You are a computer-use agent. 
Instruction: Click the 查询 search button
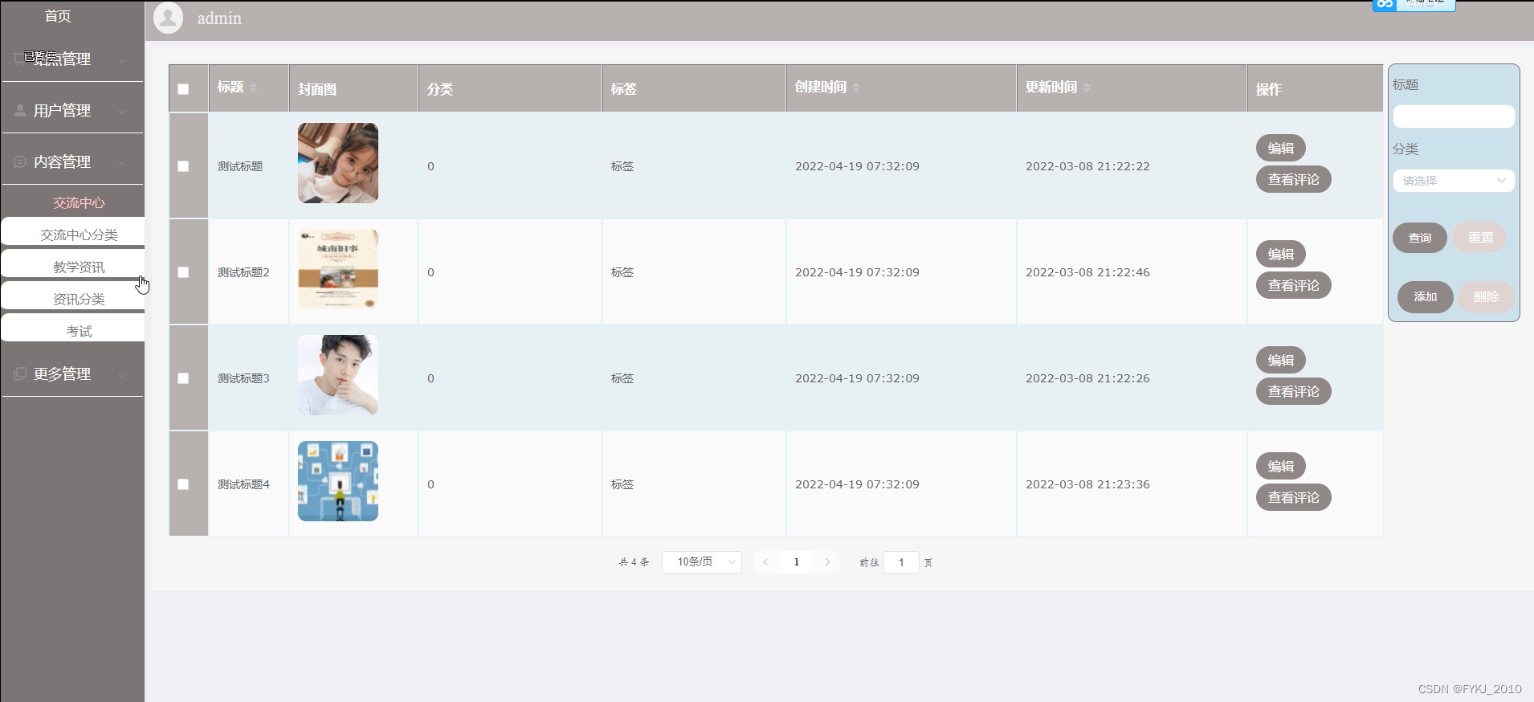1420,238
